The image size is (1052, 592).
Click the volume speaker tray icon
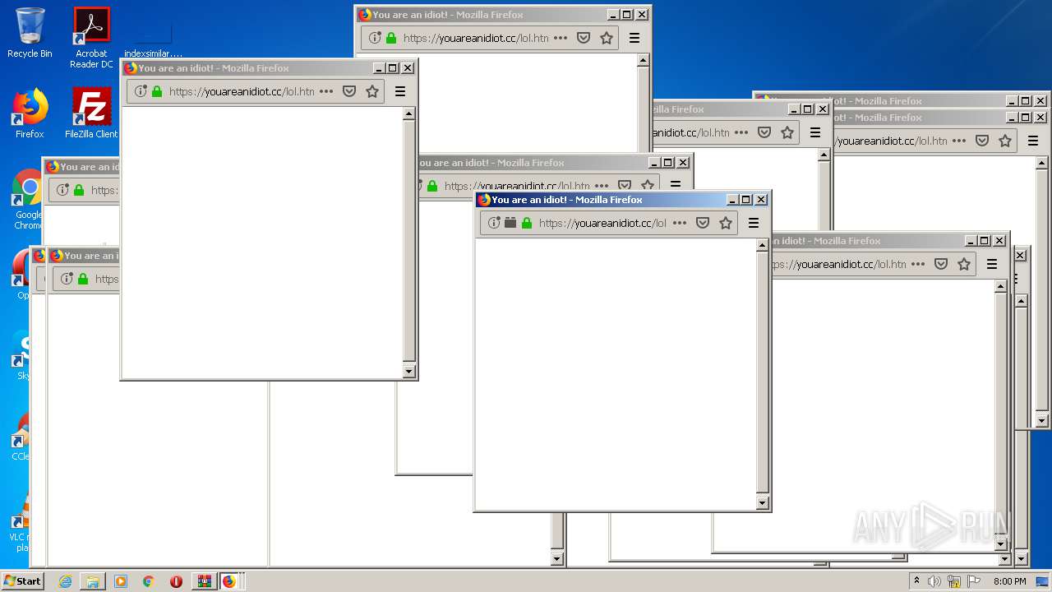[934, 581]
